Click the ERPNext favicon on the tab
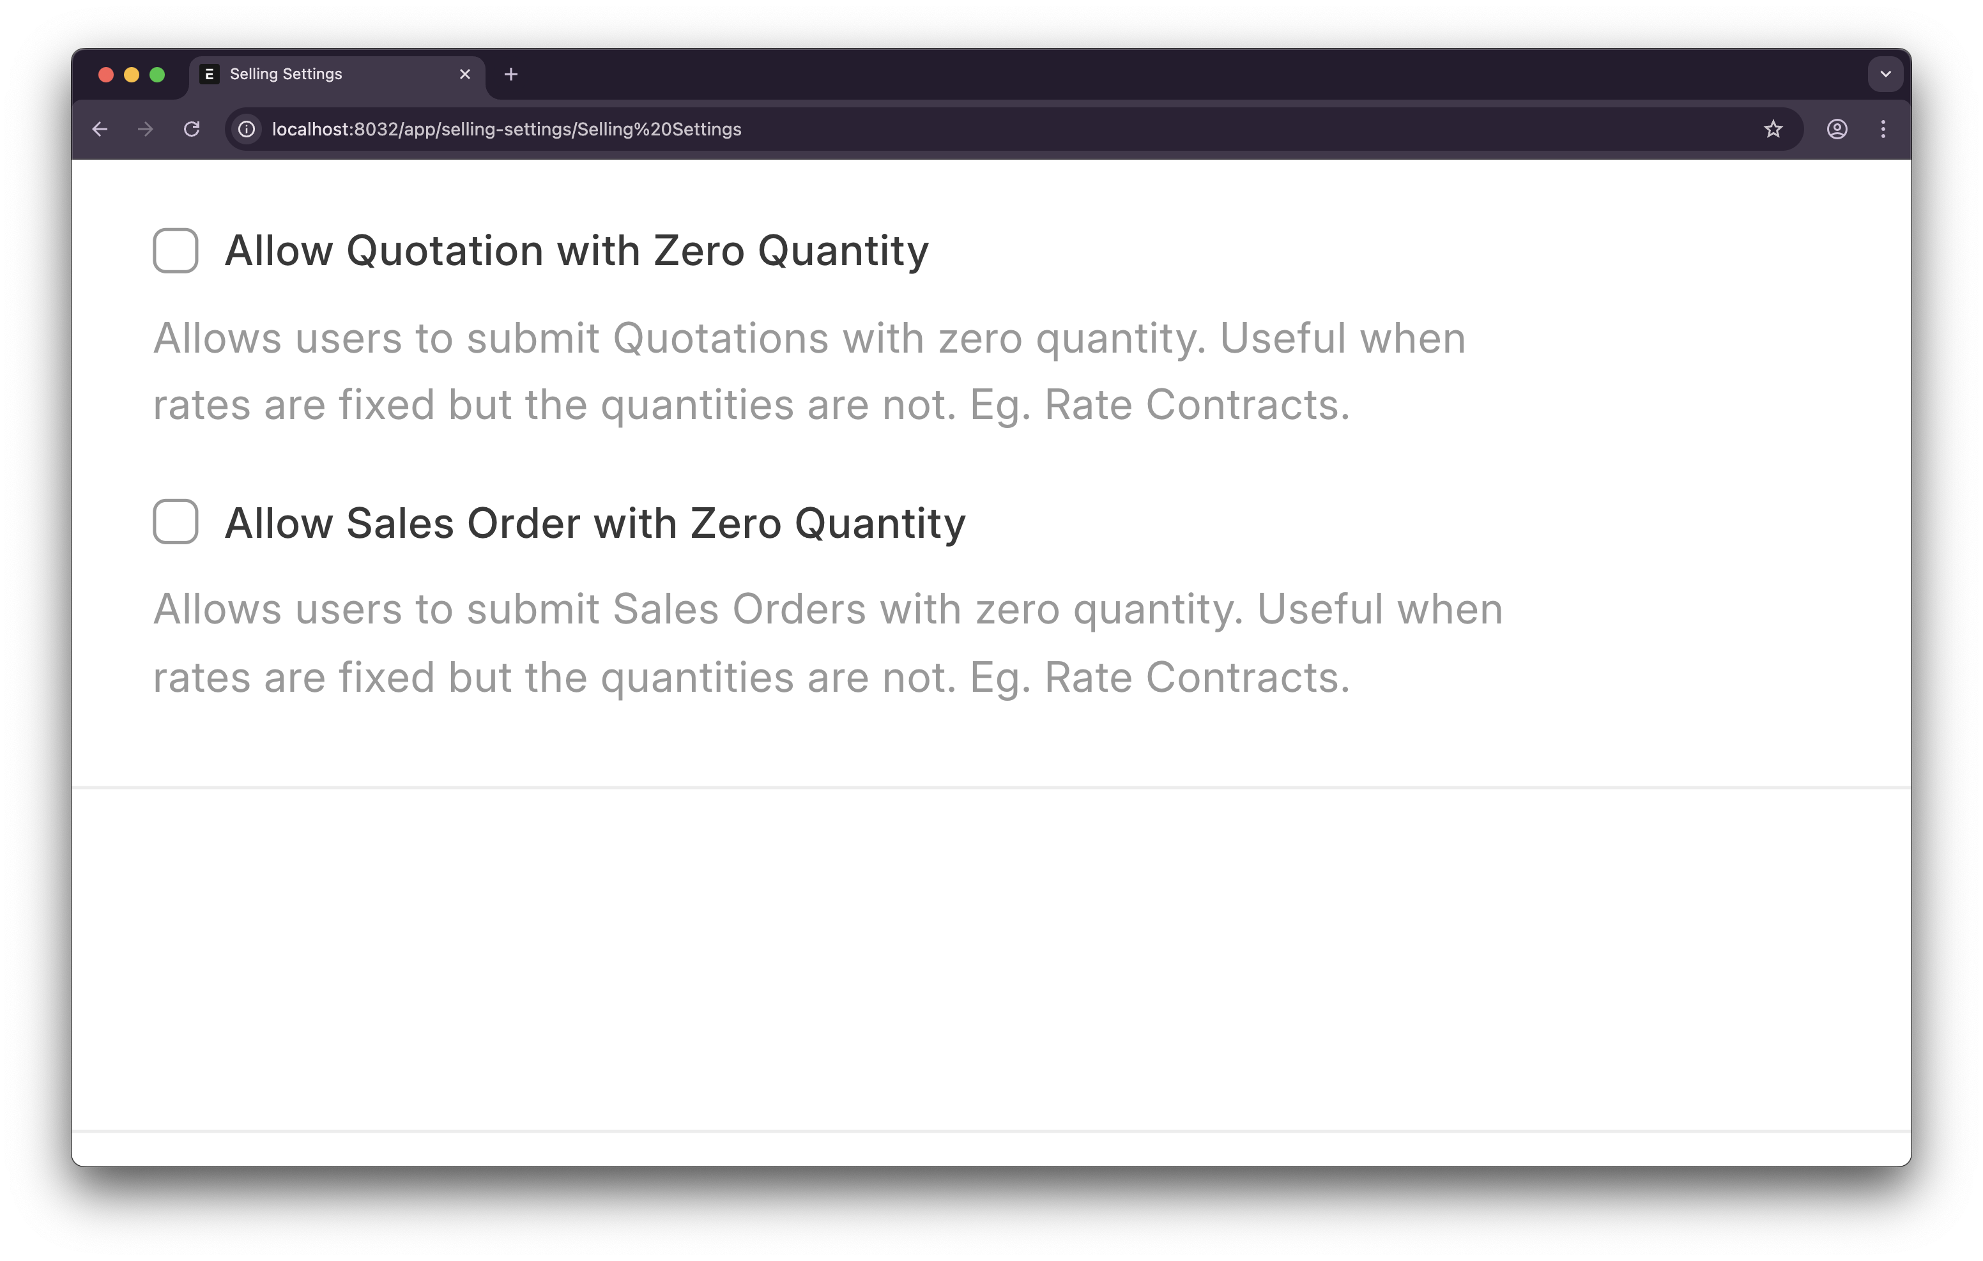Image resolution: width=1983 pixels, height=1261 pixels. pos(209,74)
